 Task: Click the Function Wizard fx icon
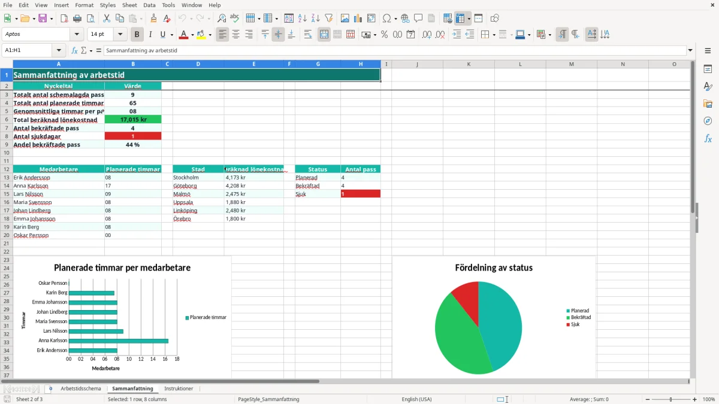point(75,50)
